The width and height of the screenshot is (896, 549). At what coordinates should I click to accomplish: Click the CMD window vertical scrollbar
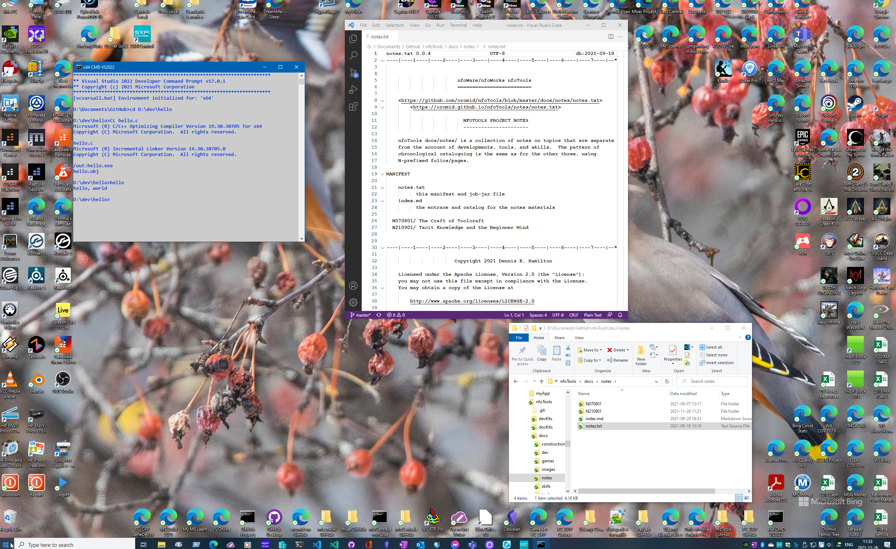point(301,157)
